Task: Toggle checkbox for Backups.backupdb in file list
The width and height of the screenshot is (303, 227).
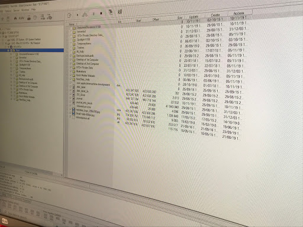Action: [x=71, y=56]
